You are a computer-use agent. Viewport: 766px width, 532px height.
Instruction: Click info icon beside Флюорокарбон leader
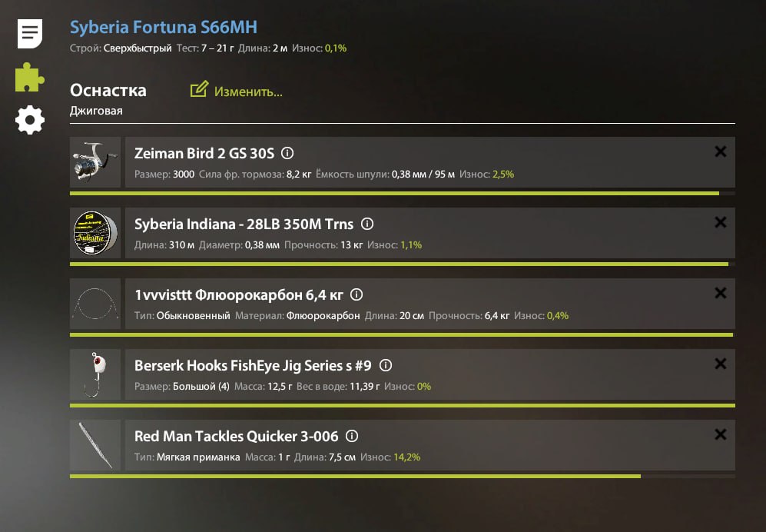(x=356, y=294)
